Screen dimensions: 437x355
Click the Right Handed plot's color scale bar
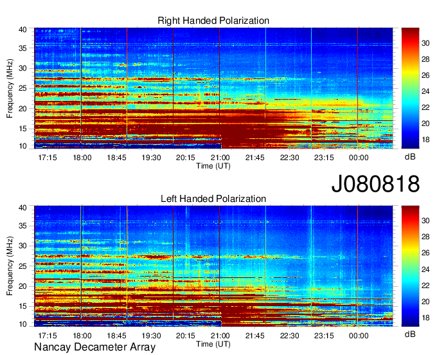pos(410,88)
